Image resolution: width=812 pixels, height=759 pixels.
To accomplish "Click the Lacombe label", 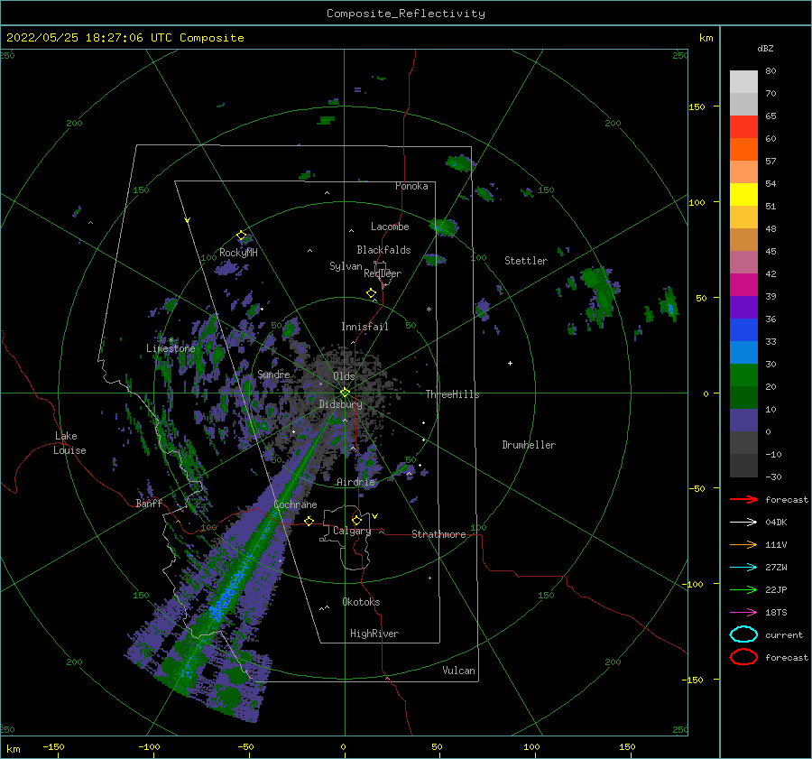I will (x=390, y=227).
